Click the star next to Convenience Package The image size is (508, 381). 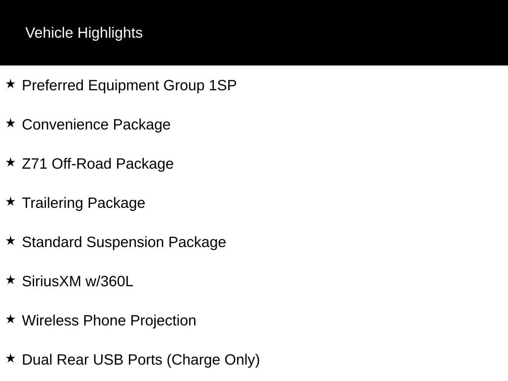[x=10, y=123]
